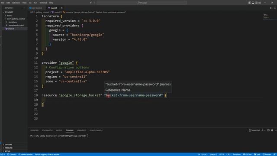Open the customize layout icon
This screenshot has width=277, height=156.
point(260,3)
